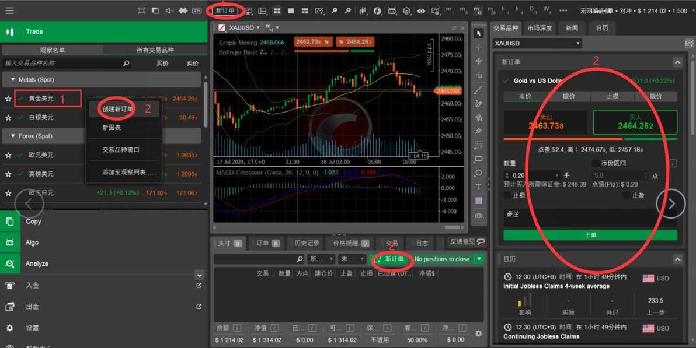Toggle fullscreen mode icon in top toolbar
The height and width of the screenshot is (348, 696).
142,10
